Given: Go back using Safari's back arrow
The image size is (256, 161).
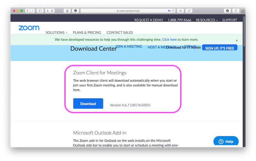Looking at the screenshot, I should coord(28,11).
